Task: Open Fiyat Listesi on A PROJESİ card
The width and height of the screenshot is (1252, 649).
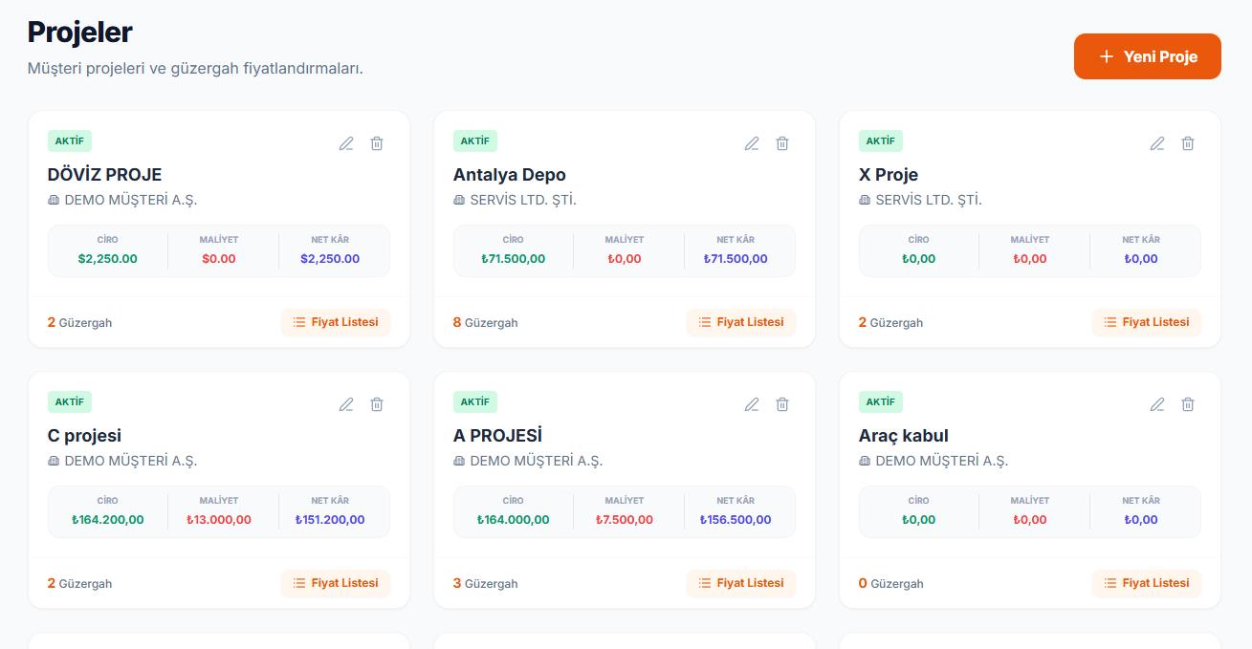Action: [x=741, y=583]
